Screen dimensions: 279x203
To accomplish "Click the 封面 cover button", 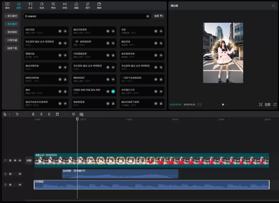I will (x=29, y=160).
